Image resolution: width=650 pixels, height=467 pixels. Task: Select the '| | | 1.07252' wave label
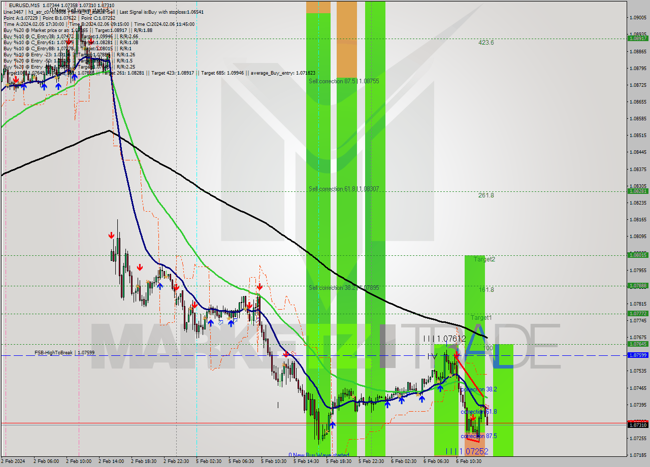pos(467,451)
